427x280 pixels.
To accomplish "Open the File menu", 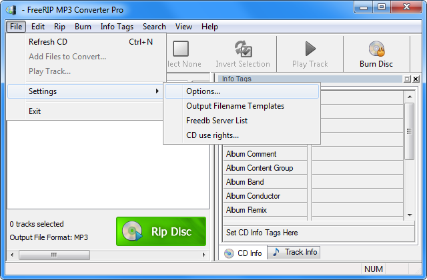I will coord(16,27).
